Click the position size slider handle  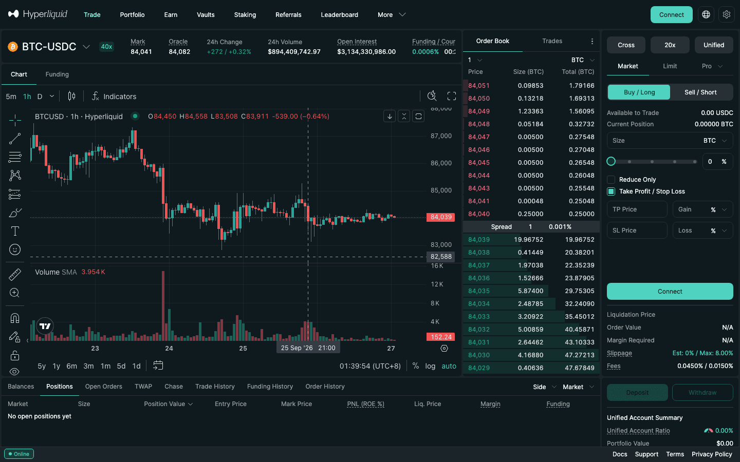[x=611, y=161]
